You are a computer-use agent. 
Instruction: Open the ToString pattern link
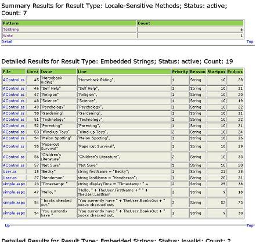pos(11,30)
